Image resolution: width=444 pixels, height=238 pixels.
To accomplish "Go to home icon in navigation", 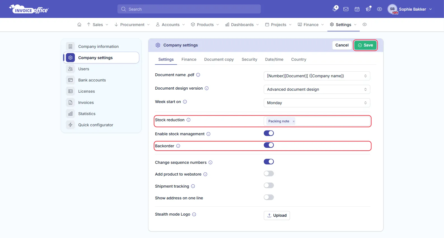I will coord(79,25).
